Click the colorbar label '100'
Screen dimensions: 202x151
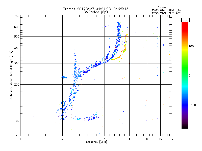(x=191, y=46)
